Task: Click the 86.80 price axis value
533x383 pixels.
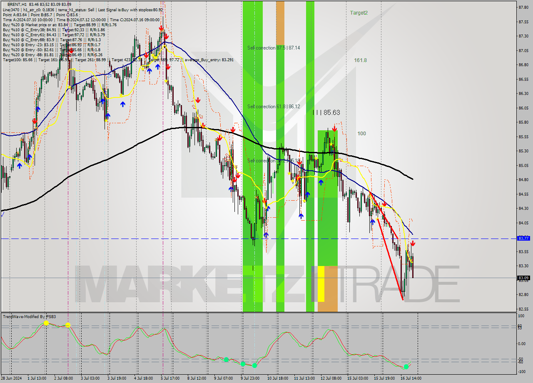Action: 523,65
